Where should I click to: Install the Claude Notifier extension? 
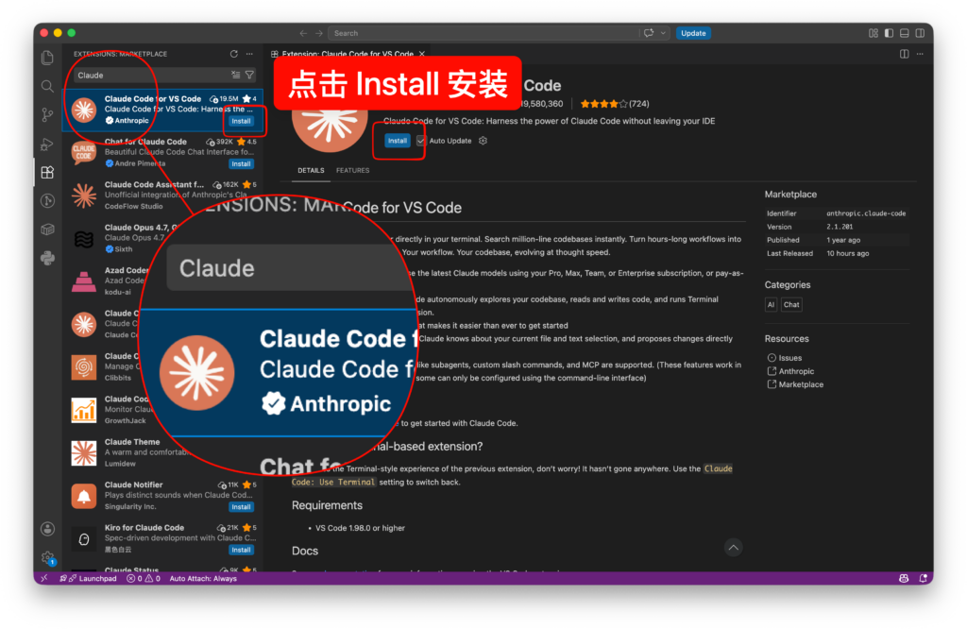tap(241, 507)
